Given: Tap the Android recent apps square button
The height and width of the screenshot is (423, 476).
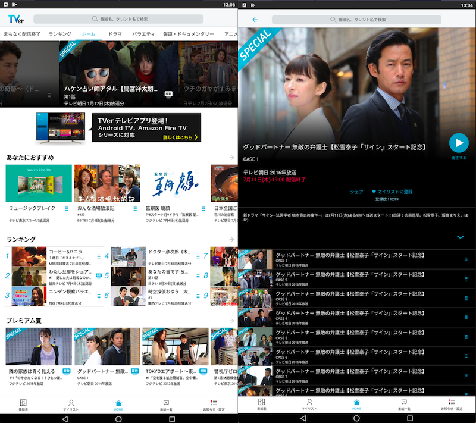Looking at the screenshot, I should [x=172, y=418].
